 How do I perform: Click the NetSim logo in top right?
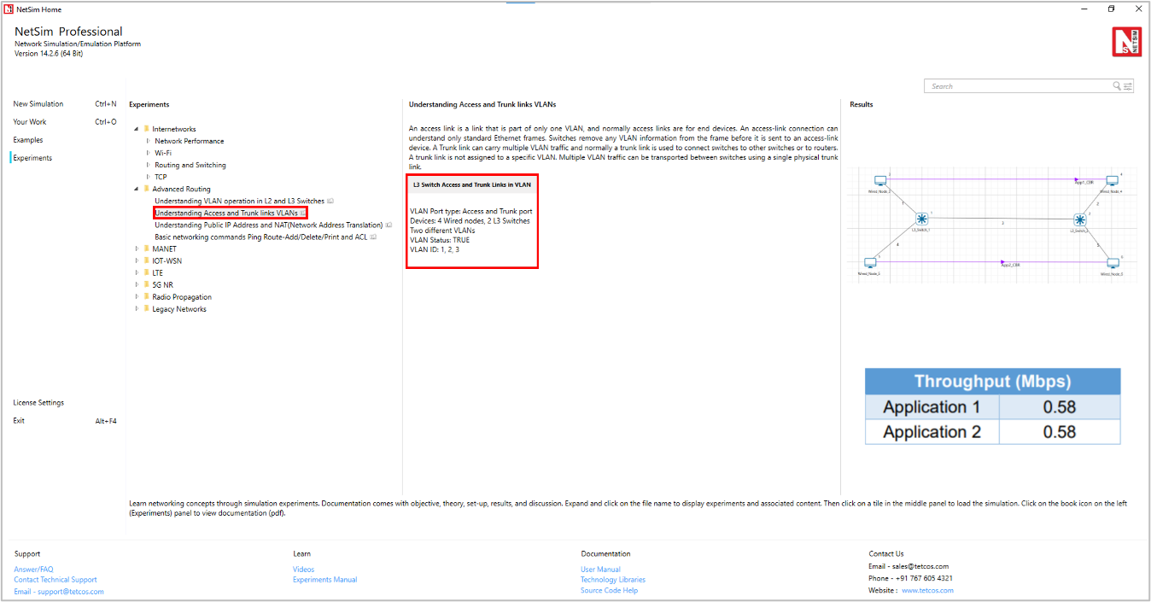click(x=1126, y=42)
